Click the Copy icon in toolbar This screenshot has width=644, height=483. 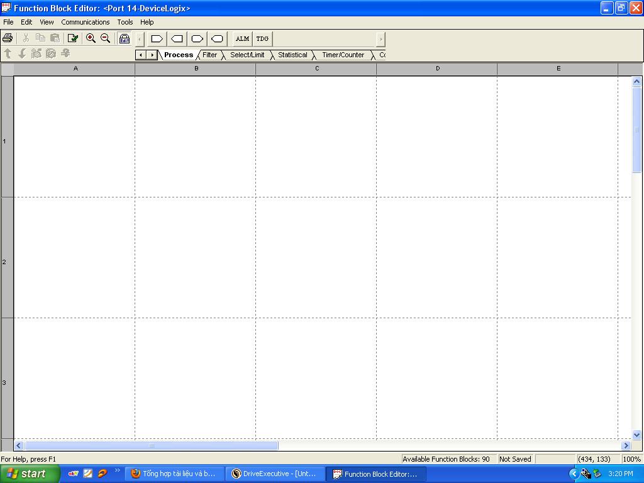click(x=40, y=38)
